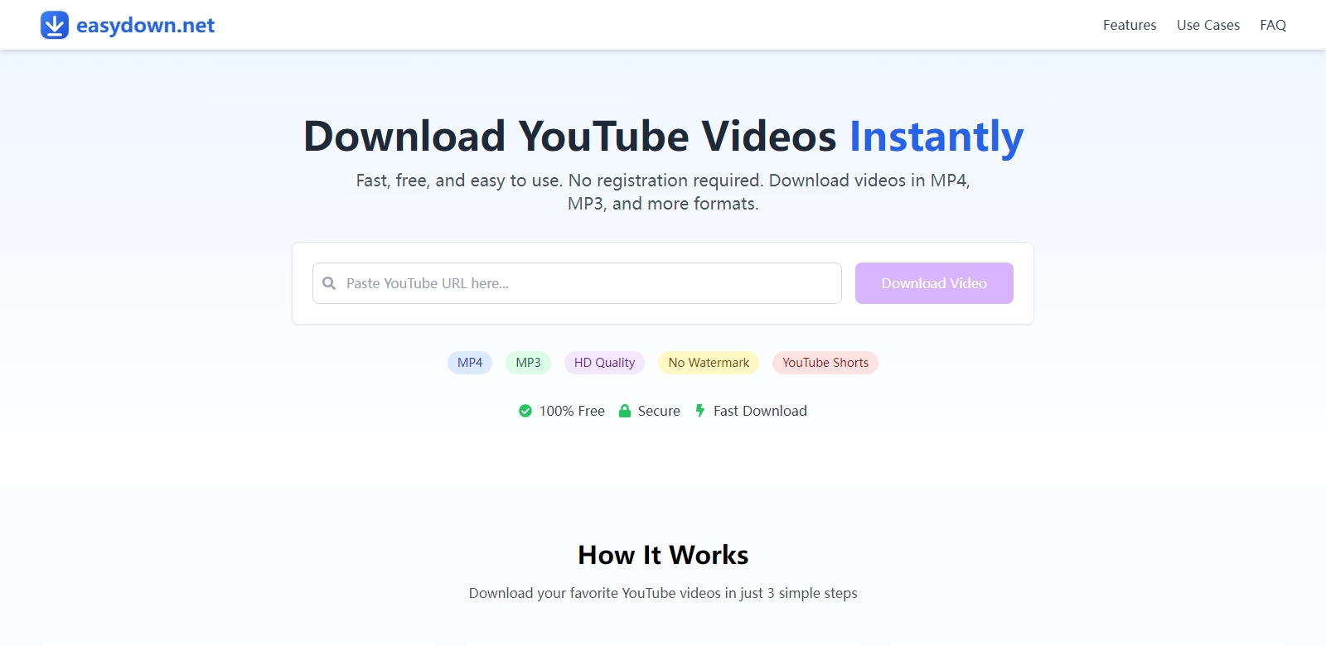Select the MP3 format tag
This screenshot has height=646, width=1326.
coord(528,363)
